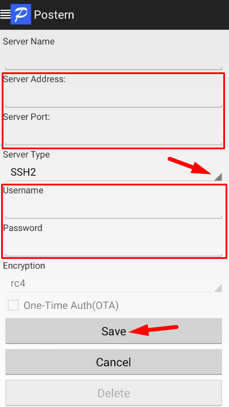The width and height of the screenshot is (229, 407).
Task: Focus the Password input field
Action: (114, 246)
